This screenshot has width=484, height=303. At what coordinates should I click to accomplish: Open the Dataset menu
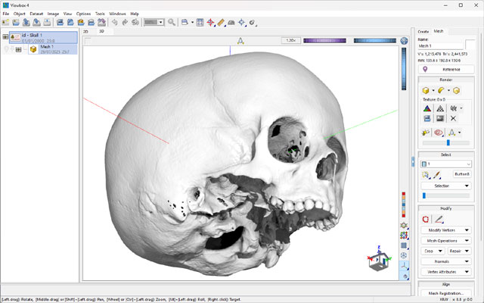pos(36,14)
